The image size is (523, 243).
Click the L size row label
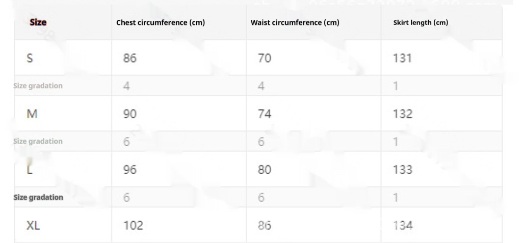pyautogui.click(x=30, y=169)
